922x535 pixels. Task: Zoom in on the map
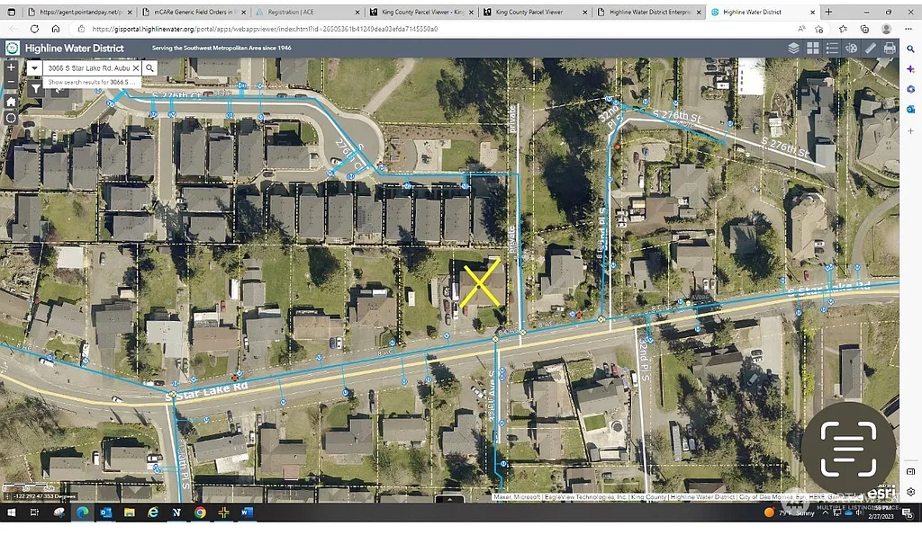point(11,67)
